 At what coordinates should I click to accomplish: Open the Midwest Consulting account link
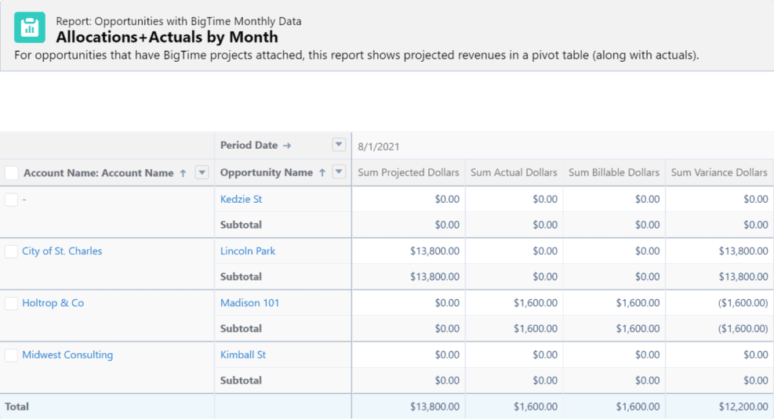(67, 355)
